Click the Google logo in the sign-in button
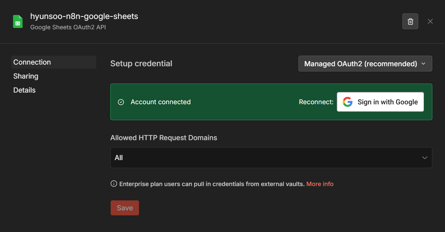The image size is (445, 232). (348, 102)
